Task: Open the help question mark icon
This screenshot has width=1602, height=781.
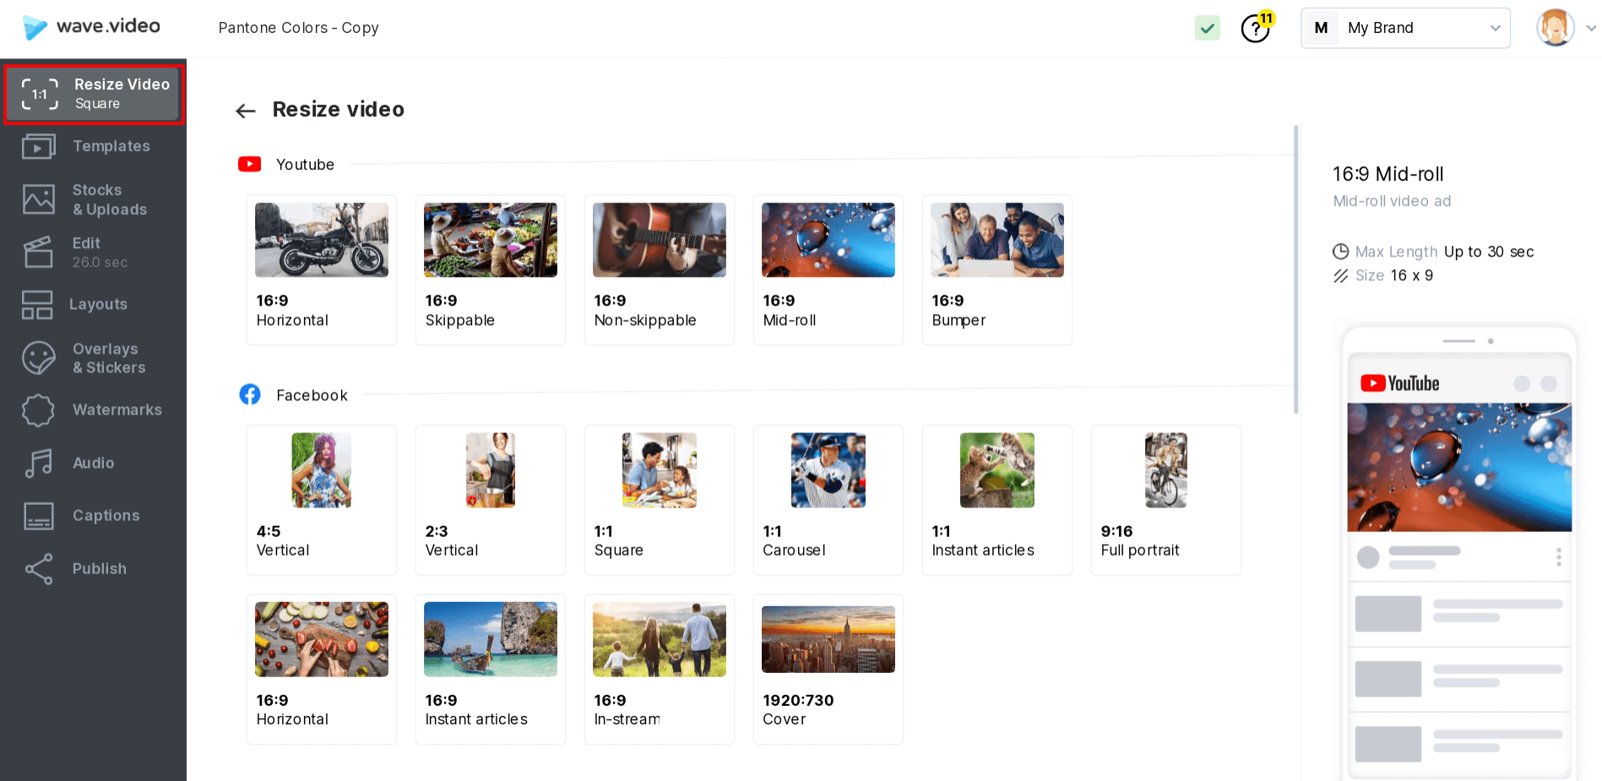Action: [1255, 29]
